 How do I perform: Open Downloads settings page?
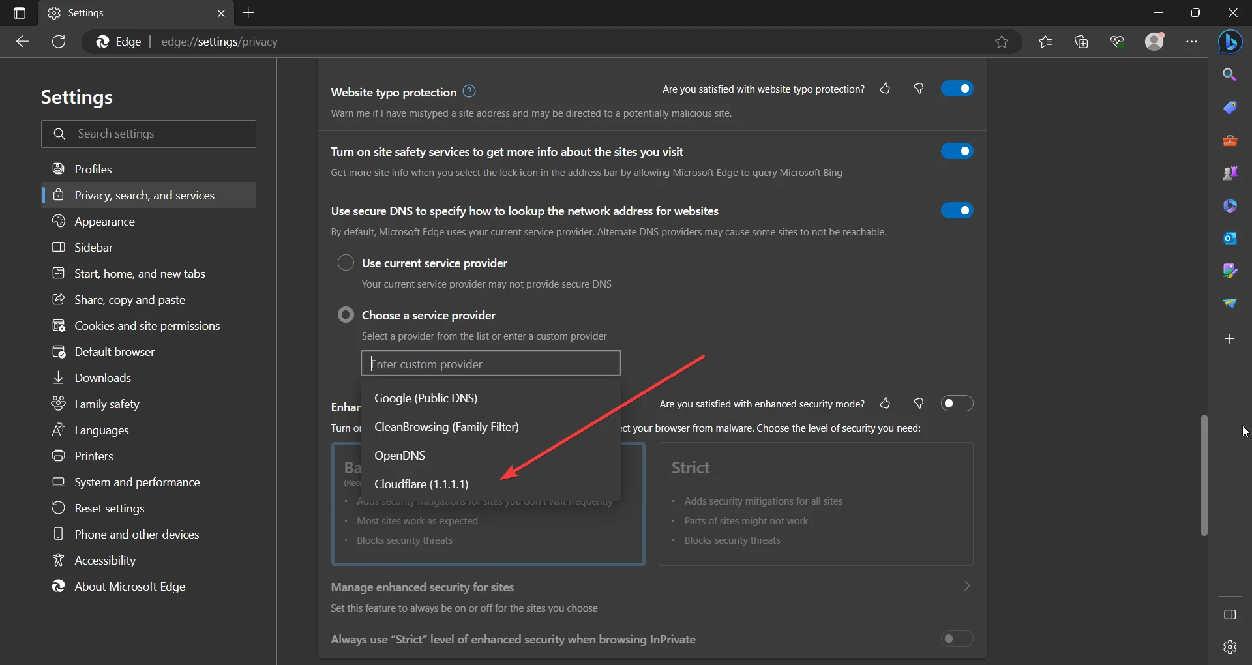point(149,377)
